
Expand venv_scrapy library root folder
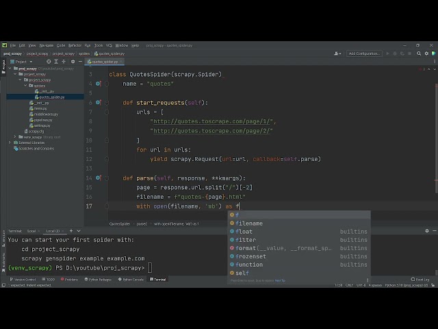click(x=15, y=137)
